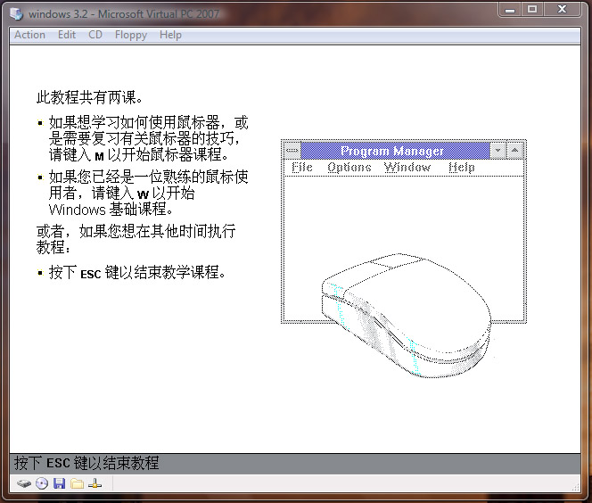This screenshot has height=503, width=592.
Task: Click Help in the Program Manager illustration
Action: pos(461,167)
